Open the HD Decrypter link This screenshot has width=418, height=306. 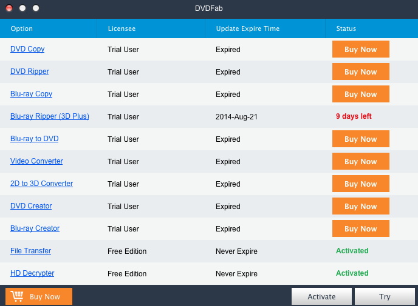32,273
